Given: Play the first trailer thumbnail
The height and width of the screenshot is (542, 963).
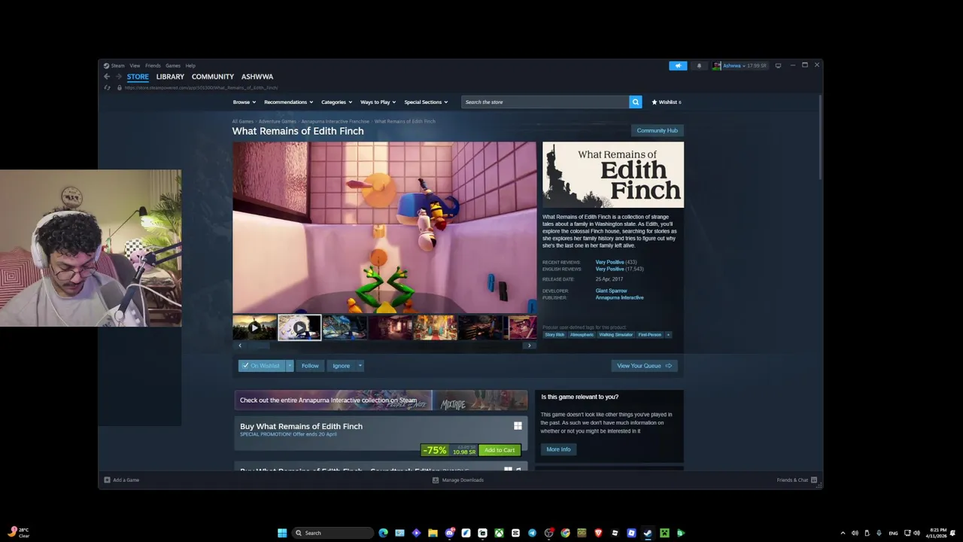Looking at the screenshot, I should [254, 327].
